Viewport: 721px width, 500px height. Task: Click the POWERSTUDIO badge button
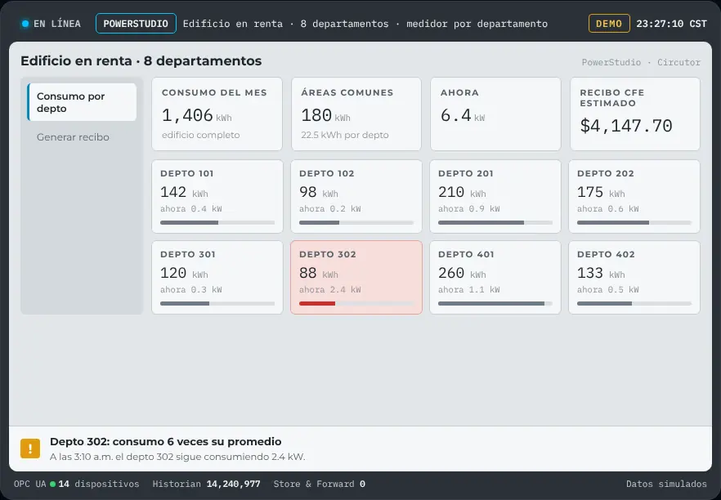136,24
